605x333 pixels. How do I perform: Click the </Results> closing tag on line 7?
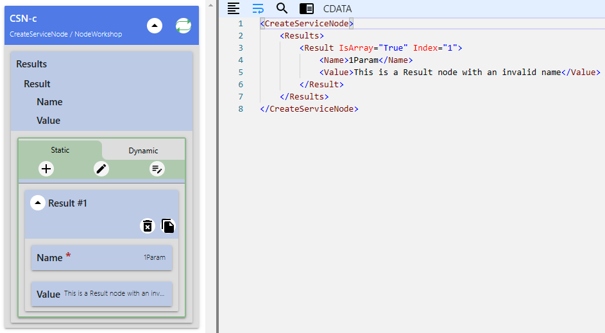click(304, 96)
